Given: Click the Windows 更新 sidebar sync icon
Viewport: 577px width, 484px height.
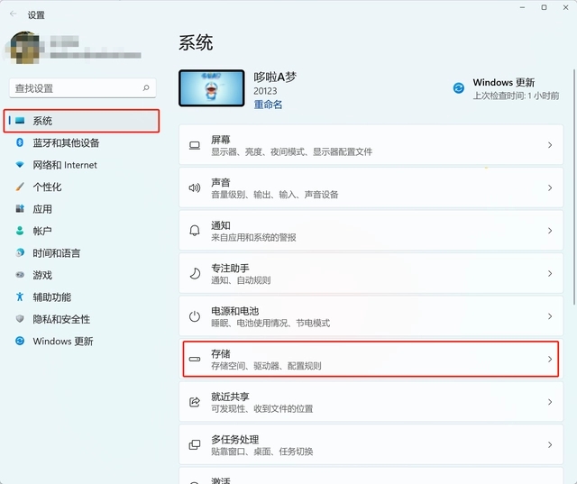Looking at the screenshot, I should point(20,341).
